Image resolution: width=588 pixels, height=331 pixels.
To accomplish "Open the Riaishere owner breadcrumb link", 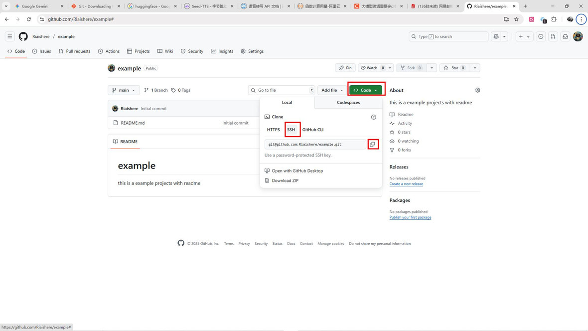I will pos(41,36).
